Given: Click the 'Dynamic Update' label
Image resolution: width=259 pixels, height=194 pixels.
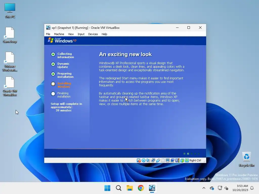Looking at the screenshot, I should click(63, 65).
